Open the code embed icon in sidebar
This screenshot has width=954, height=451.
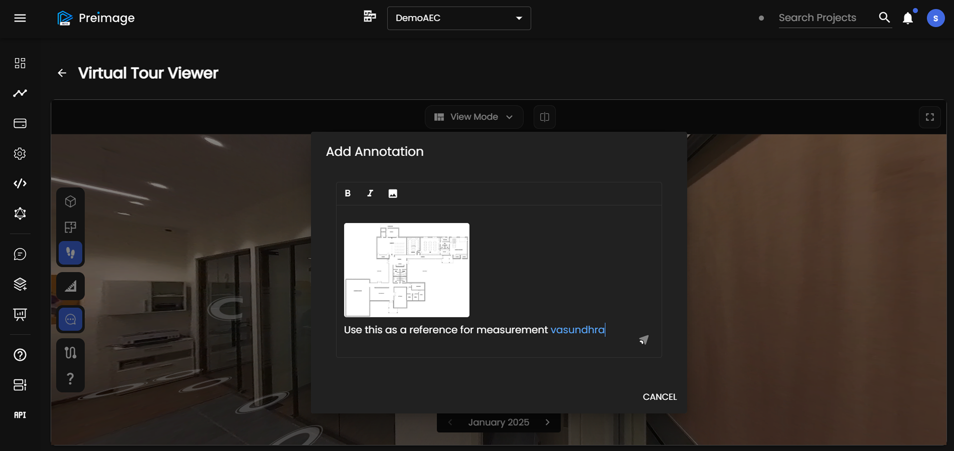point(20,183)
